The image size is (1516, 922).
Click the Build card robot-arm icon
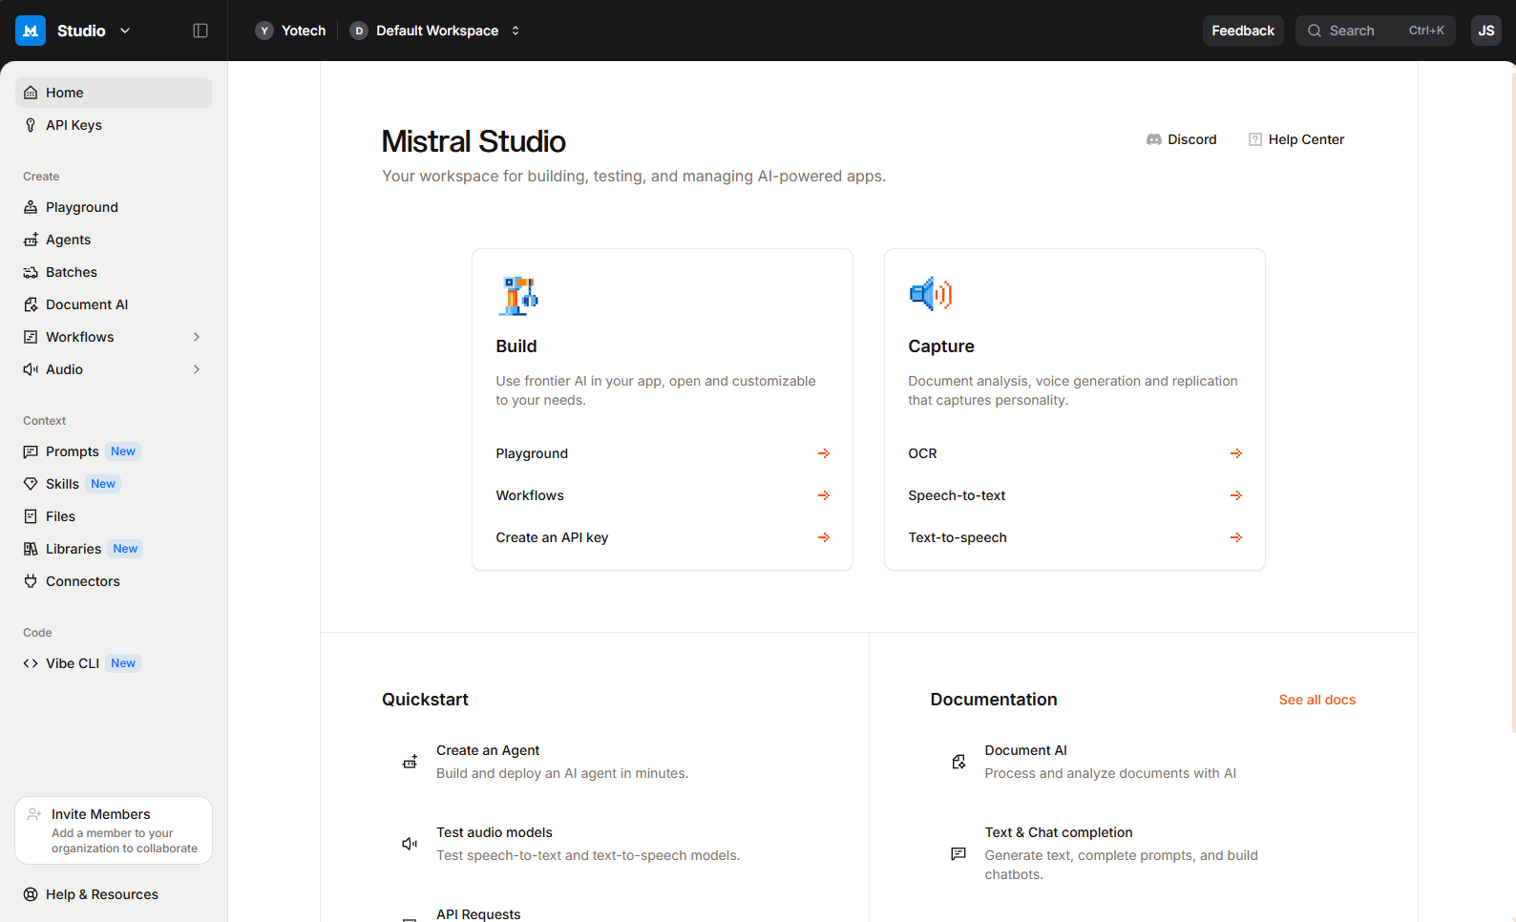pyautogui.click(x=518, y=296)
